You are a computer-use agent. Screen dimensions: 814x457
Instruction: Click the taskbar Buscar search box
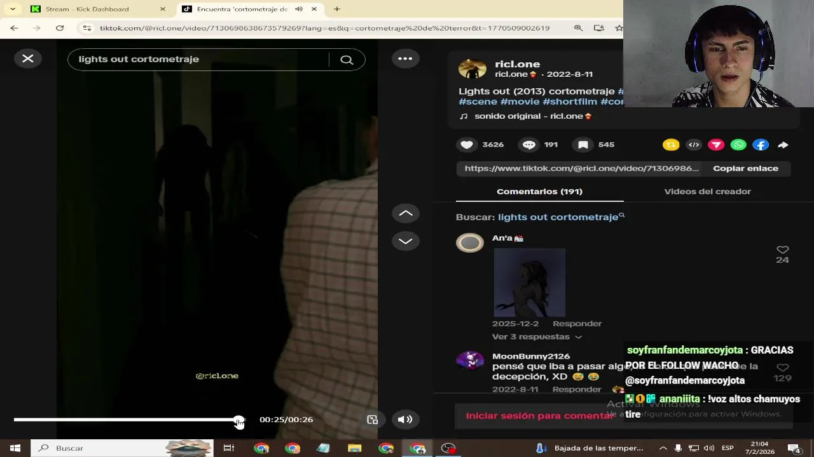tap(122, 448)
